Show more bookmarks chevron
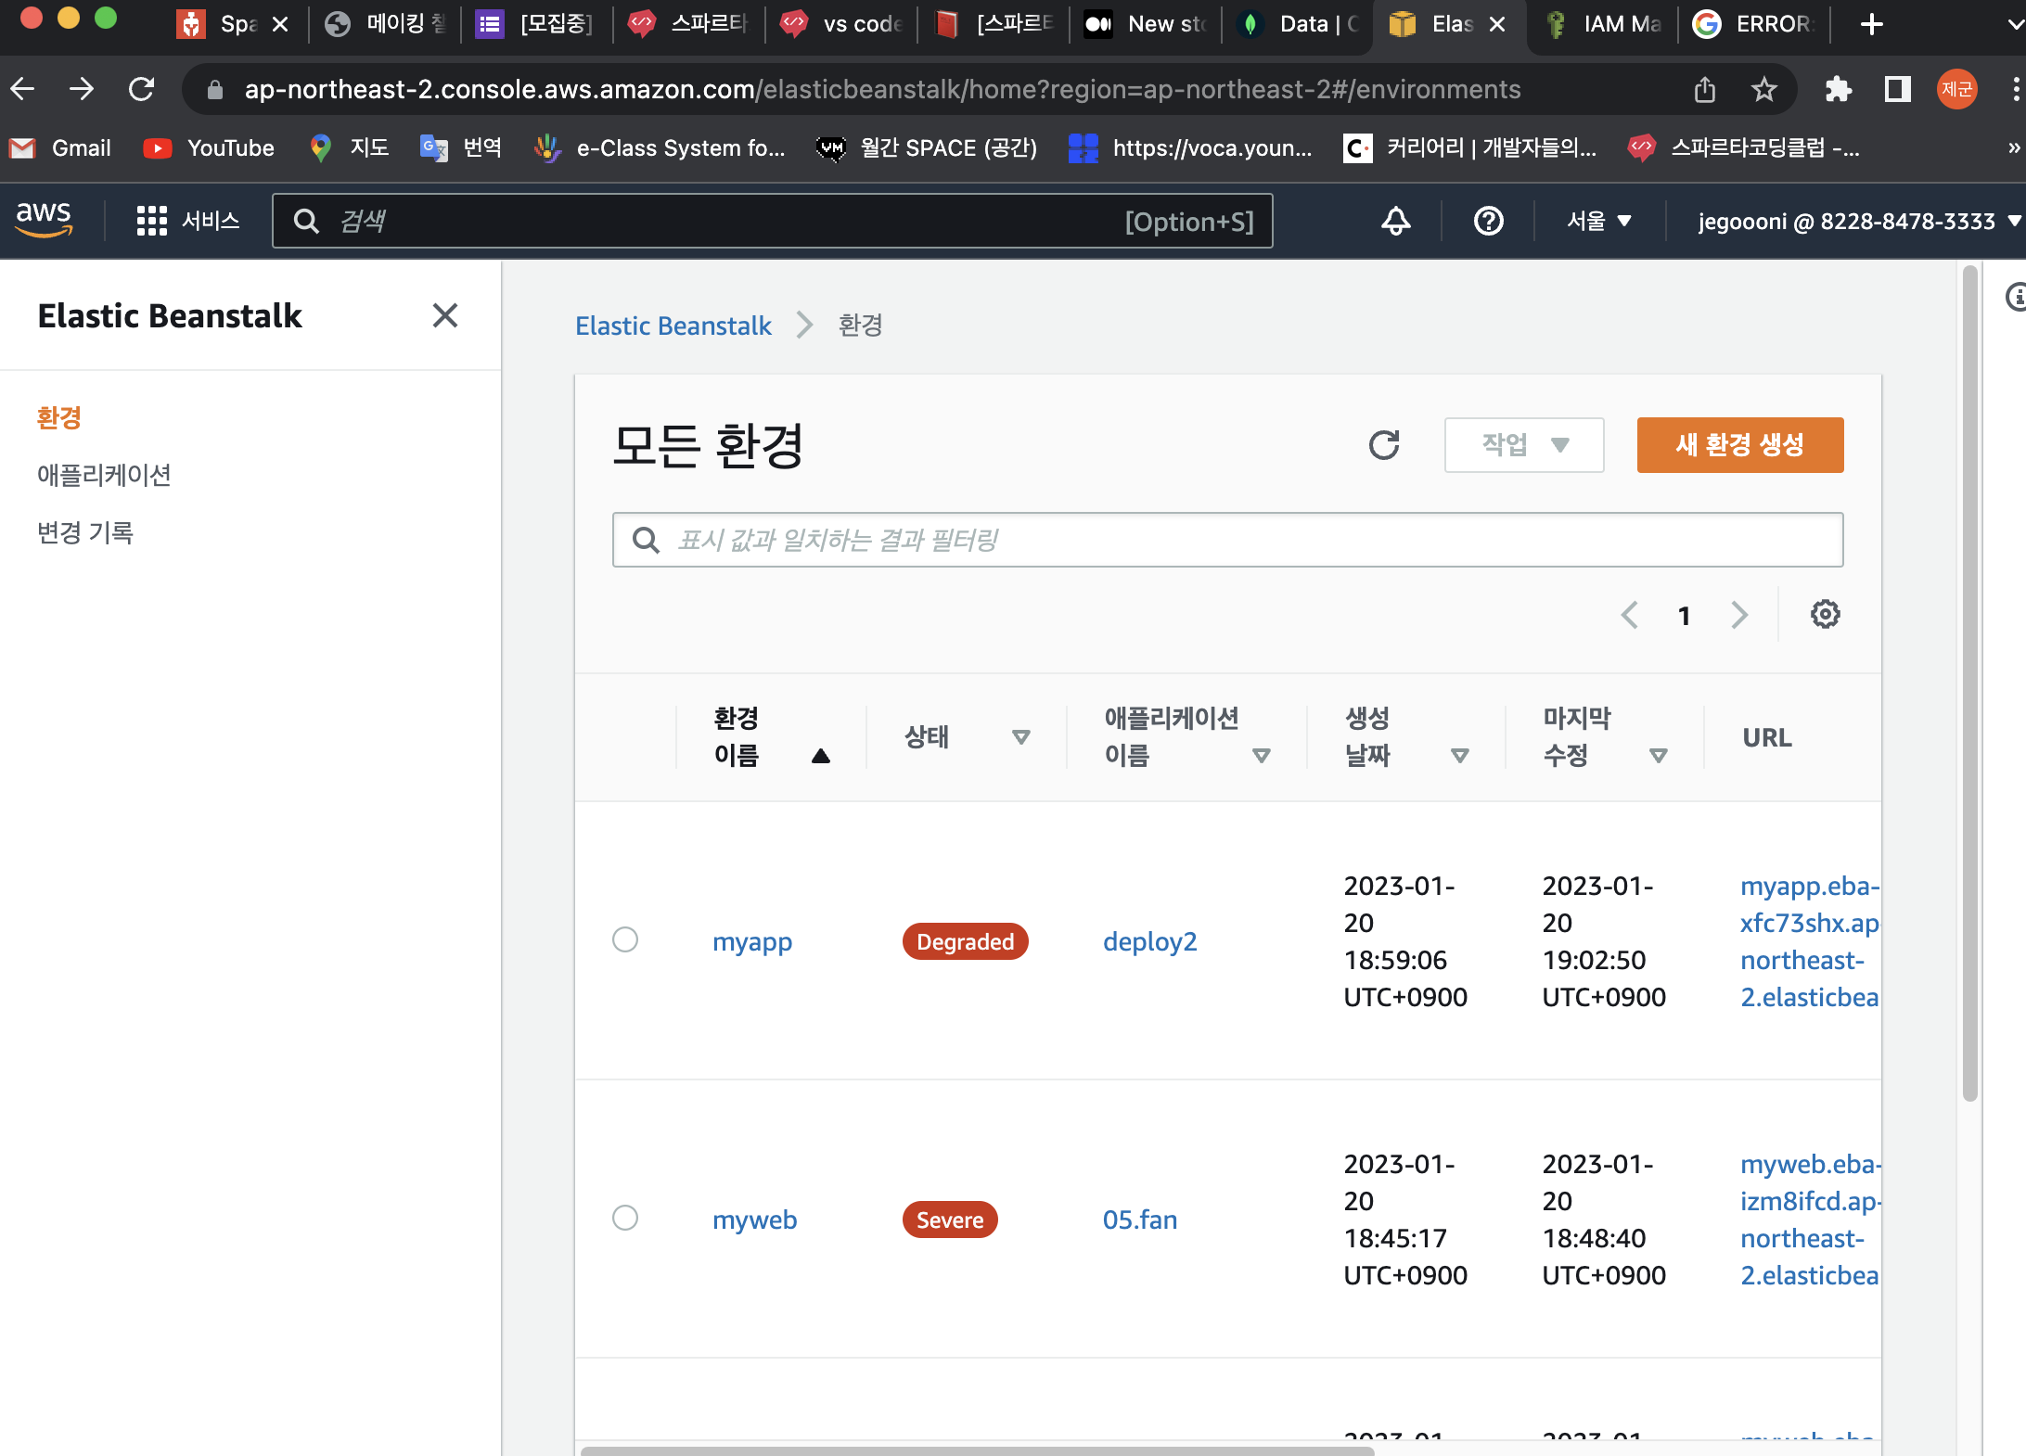This screenshot has width=2026, height=1456. pyautogui.click(x=2013, y=148)
